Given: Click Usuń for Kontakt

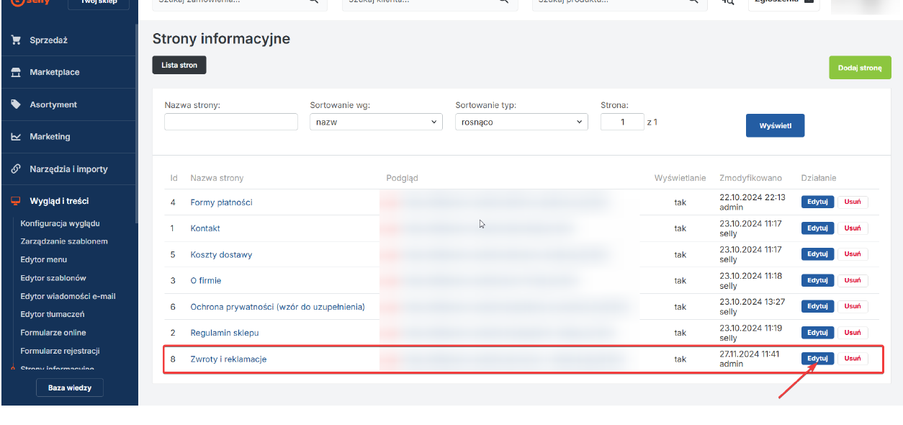Looking at the screenshot, I should [853, 228].
